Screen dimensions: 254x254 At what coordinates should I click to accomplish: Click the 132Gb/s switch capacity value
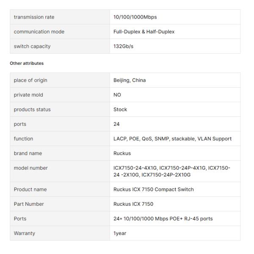pos(123,46)
